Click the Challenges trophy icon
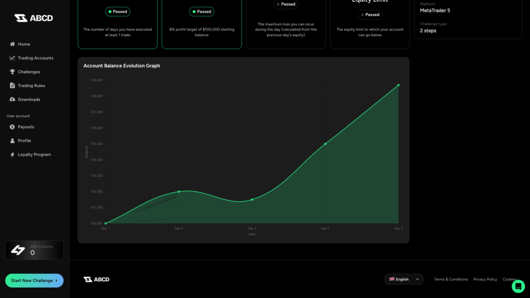 pos(12,72)
